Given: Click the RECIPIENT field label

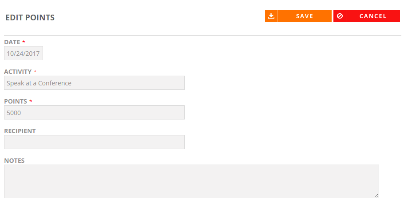Looking at the screenshot, I should (x=20, y=131).
